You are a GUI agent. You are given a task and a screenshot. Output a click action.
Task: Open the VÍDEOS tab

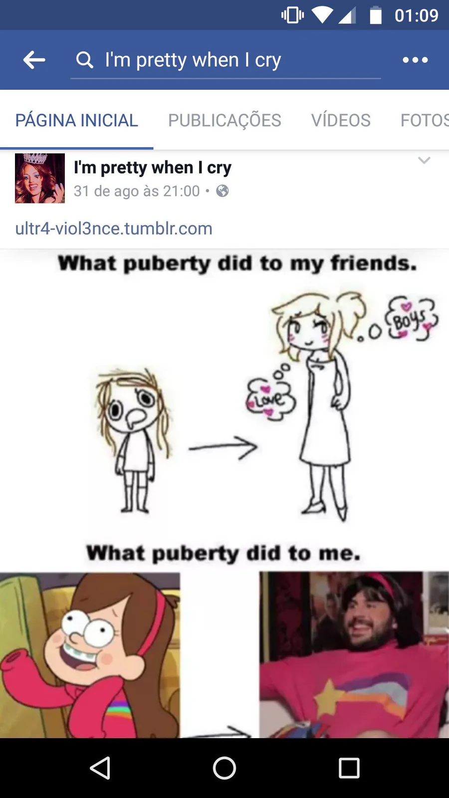coord(341,120)
